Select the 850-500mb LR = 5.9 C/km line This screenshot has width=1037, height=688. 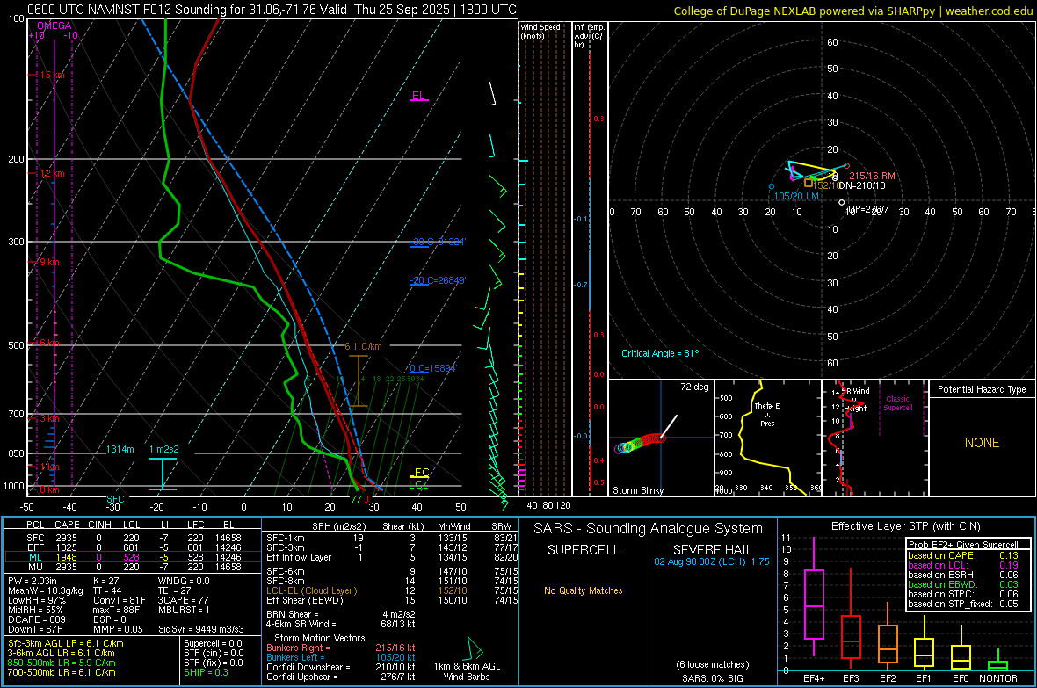coord(62,663)
